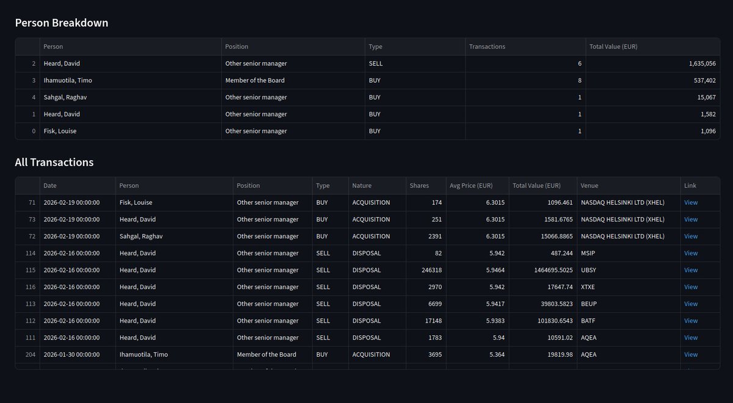
Task: Open View link for row 73 Heard, David
Action: 690,219
